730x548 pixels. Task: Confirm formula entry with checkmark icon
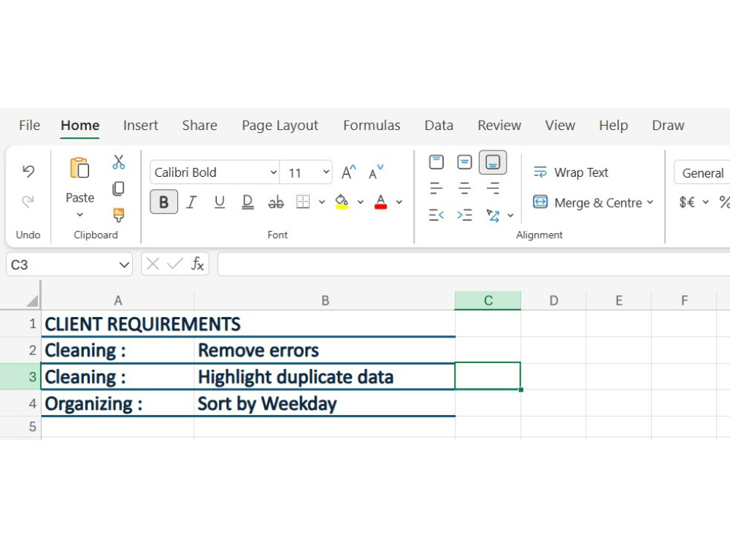(x=175, y=265)
